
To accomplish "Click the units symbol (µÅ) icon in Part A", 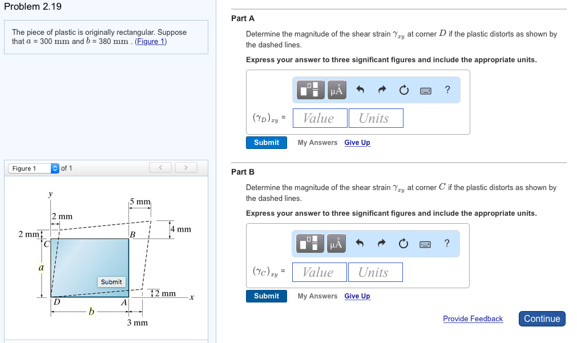I will (337, 90).
